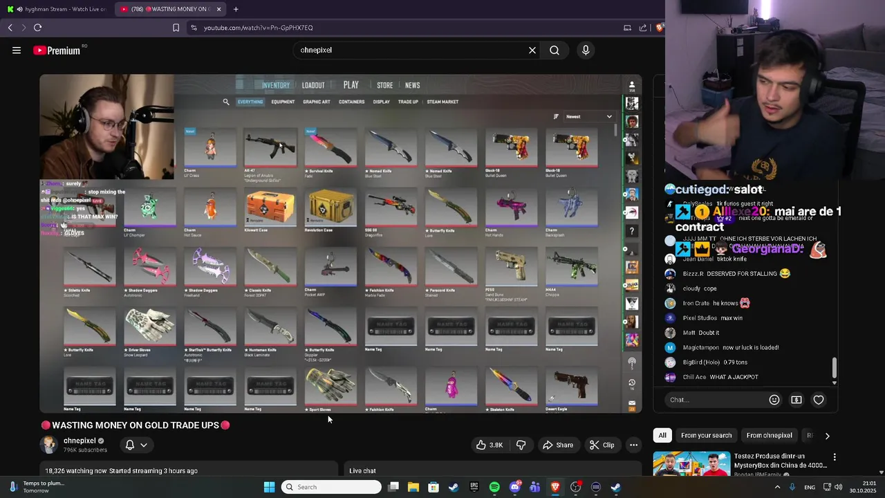885x498 pixels.
Task: Open the YouTube hamburger guide menu
Action: (x=17, y=50)
